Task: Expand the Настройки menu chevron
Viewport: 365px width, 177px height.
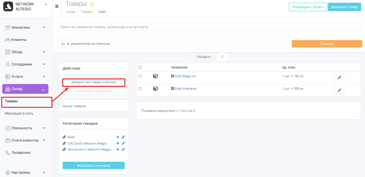Action: pos(44,173)
